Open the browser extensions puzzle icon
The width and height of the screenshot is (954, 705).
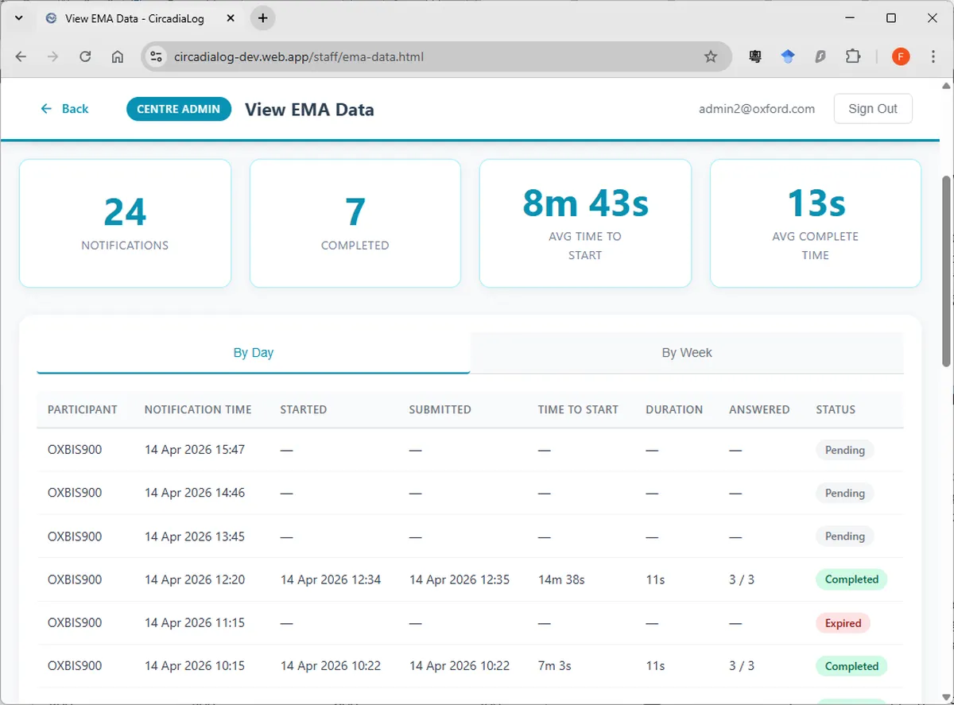point(853,56)
